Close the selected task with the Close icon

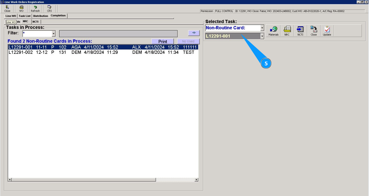(313, 31)
